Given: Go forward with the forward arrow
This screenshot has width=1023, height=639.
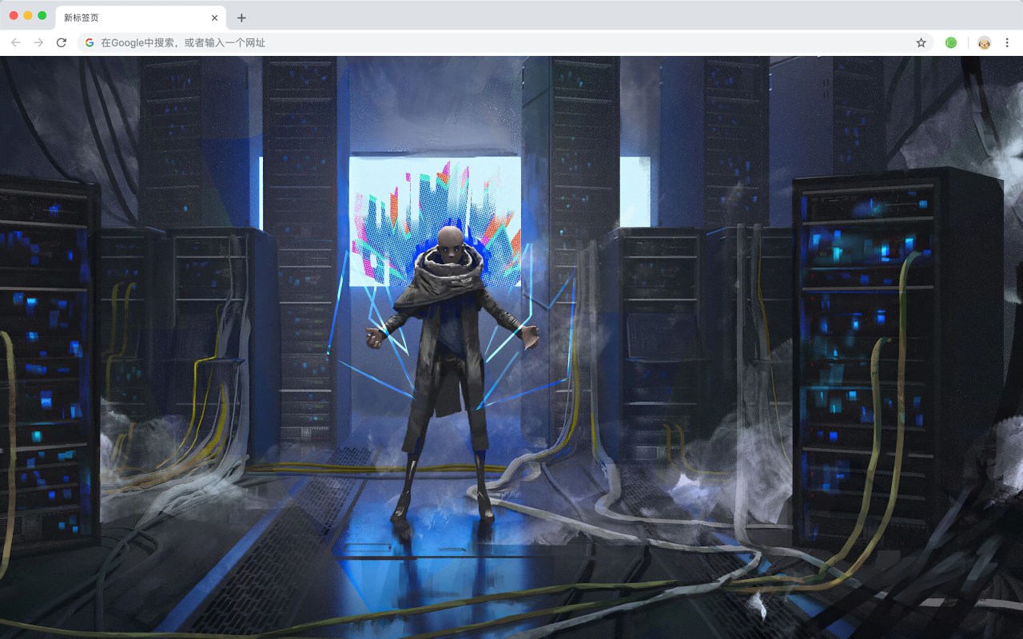Looking at the screenshot, I should [x=38, y=42].
